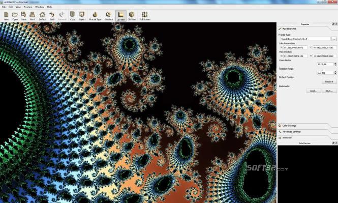Viewport: 338px width, 203px height.
Task: Open the Help menu
Action: pos(50,7)
